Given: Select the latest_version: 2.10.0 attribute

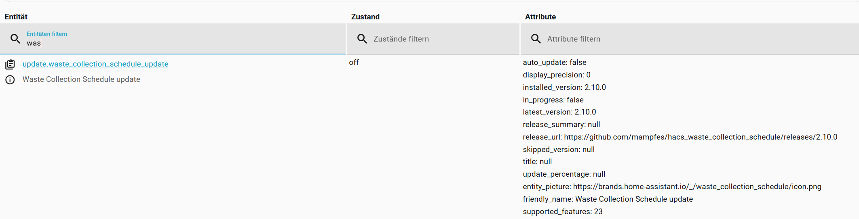Looking at the screenshot, I should pos(559,112).
